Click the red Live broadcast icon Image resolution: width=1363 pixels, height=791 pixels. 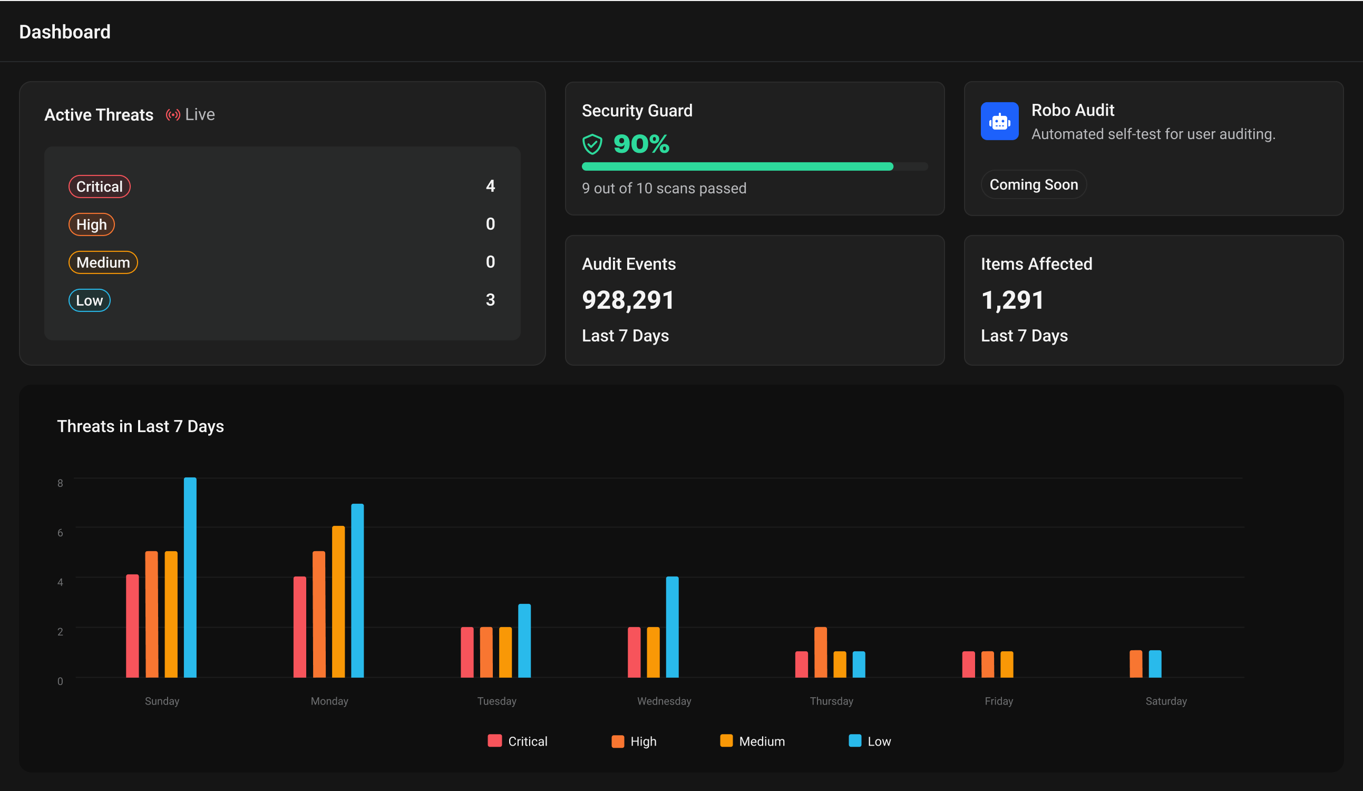(172, 115)
